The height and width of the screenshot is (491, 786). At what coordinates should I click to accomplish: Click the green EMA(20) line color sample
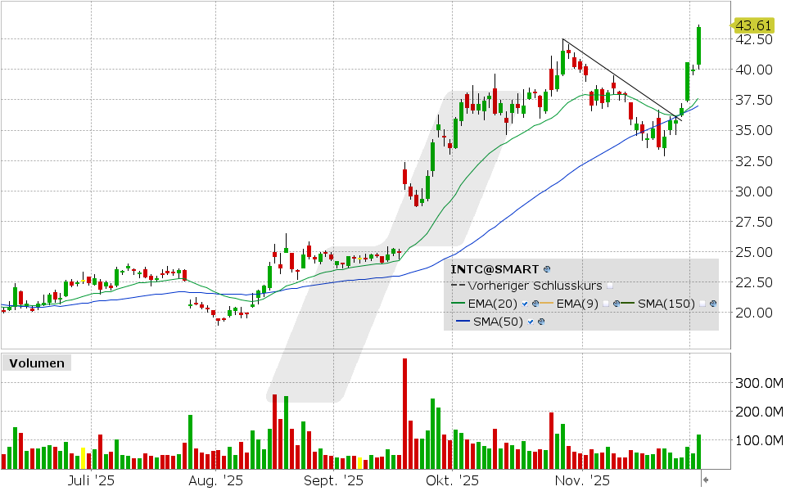pyautogui.click(x=459, y=303)
